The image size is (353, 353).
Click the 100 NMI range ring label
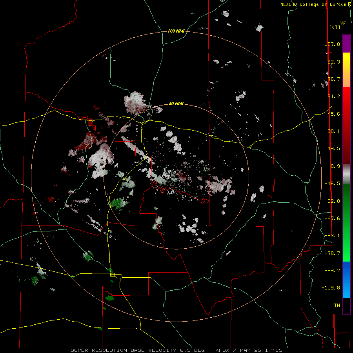tap(176, 31)
